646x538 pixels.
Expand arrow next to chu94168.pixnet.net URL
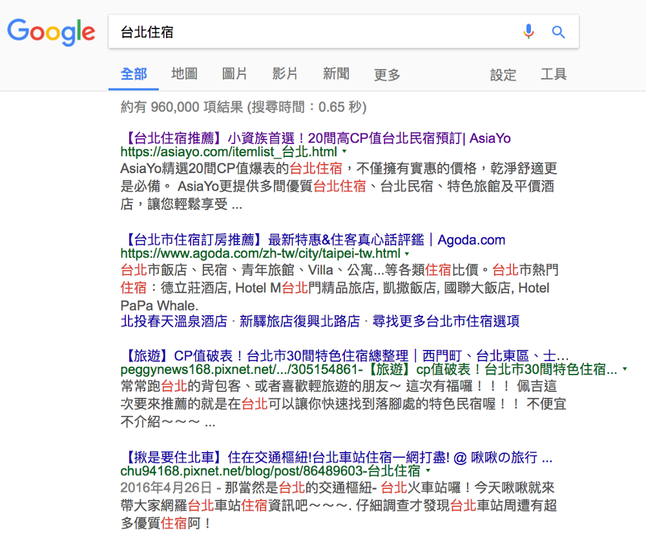pos(428,470)
